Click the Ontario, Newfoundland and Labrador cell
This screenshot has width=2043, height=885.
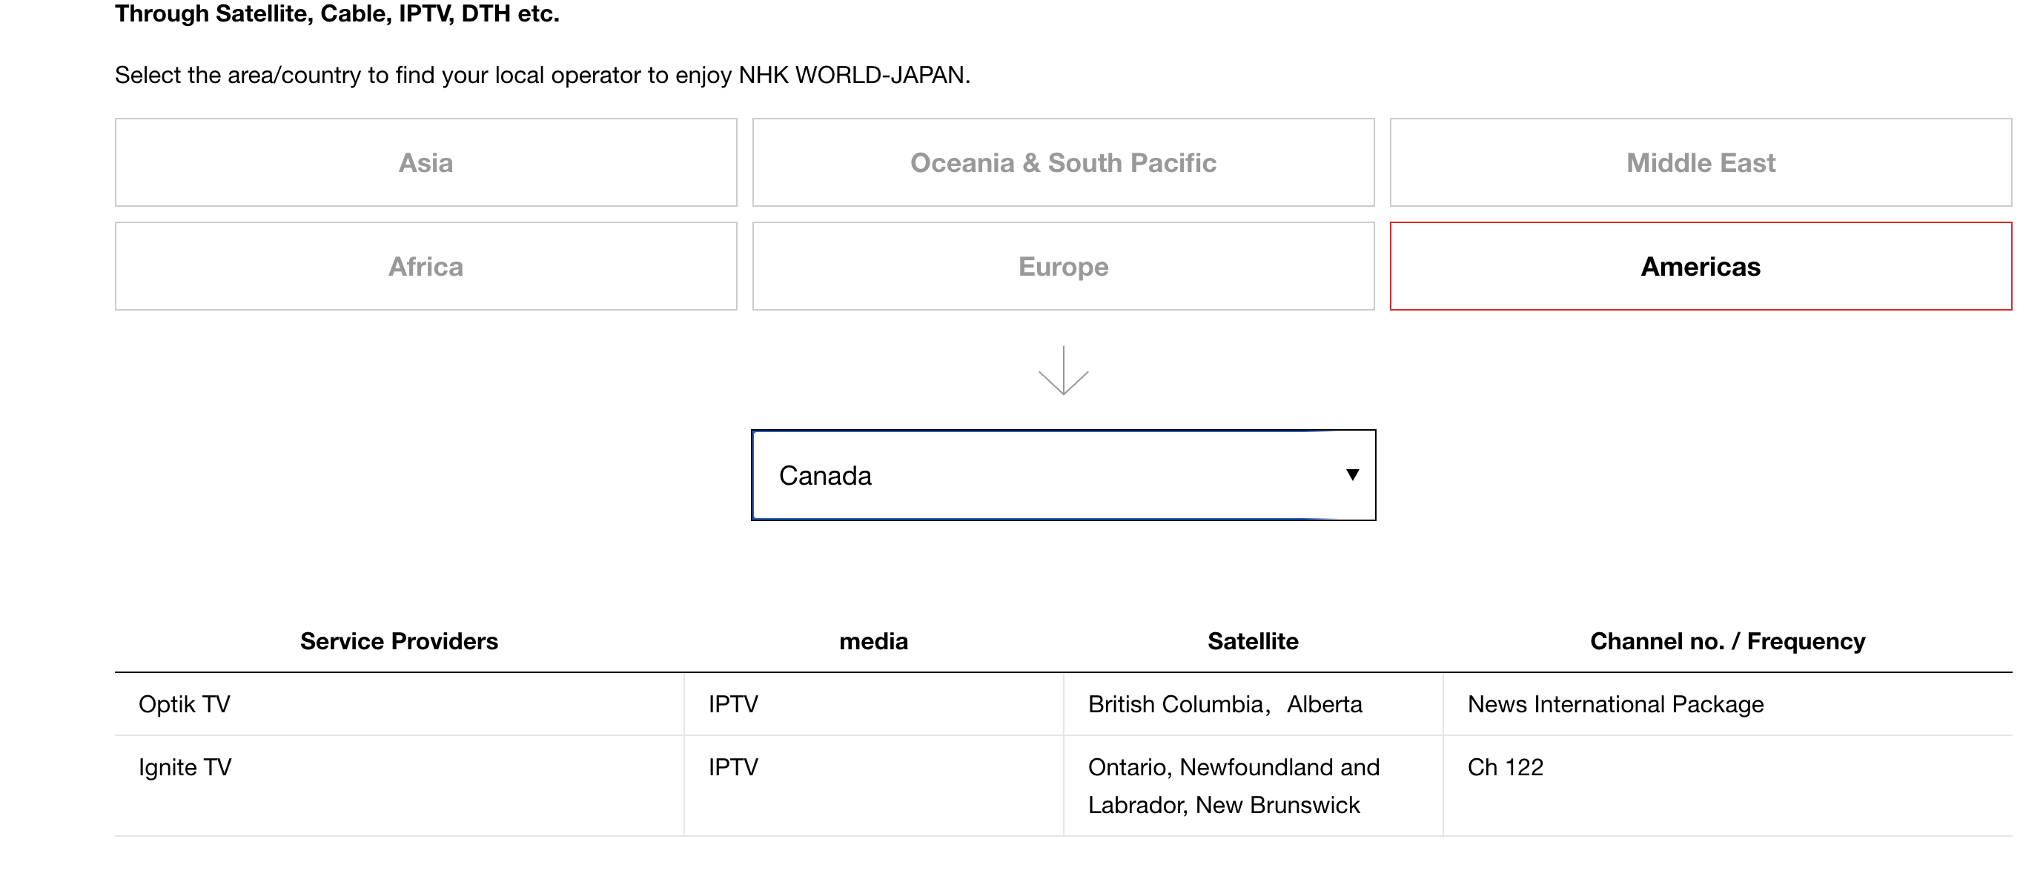tap(1234, 786)
